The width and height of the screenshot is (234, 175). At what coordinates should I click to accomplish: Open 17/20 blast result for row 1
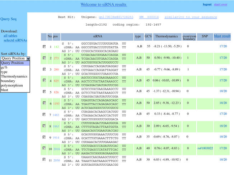pyautogui.click(x=223, y=46)
